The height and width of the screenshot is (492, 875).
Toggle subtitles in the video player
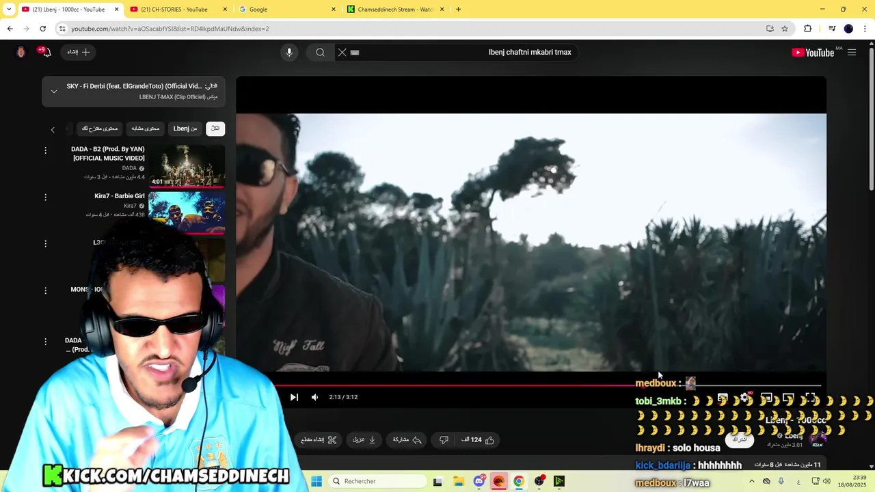(x=723, y=398)
